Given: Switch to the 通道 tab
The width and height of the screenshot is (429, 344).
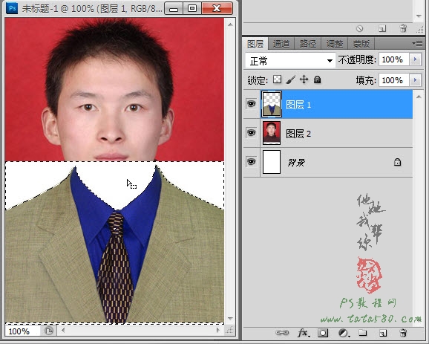Looking at the screenshot, I should coord(281,44).
